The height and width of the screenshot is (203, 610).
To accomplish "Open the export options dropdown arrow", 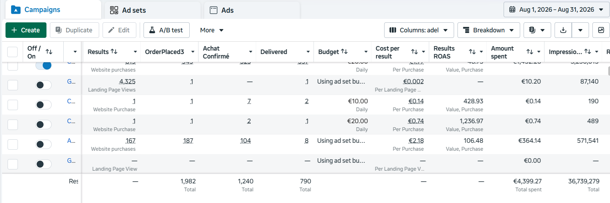I will pos(580,30).
